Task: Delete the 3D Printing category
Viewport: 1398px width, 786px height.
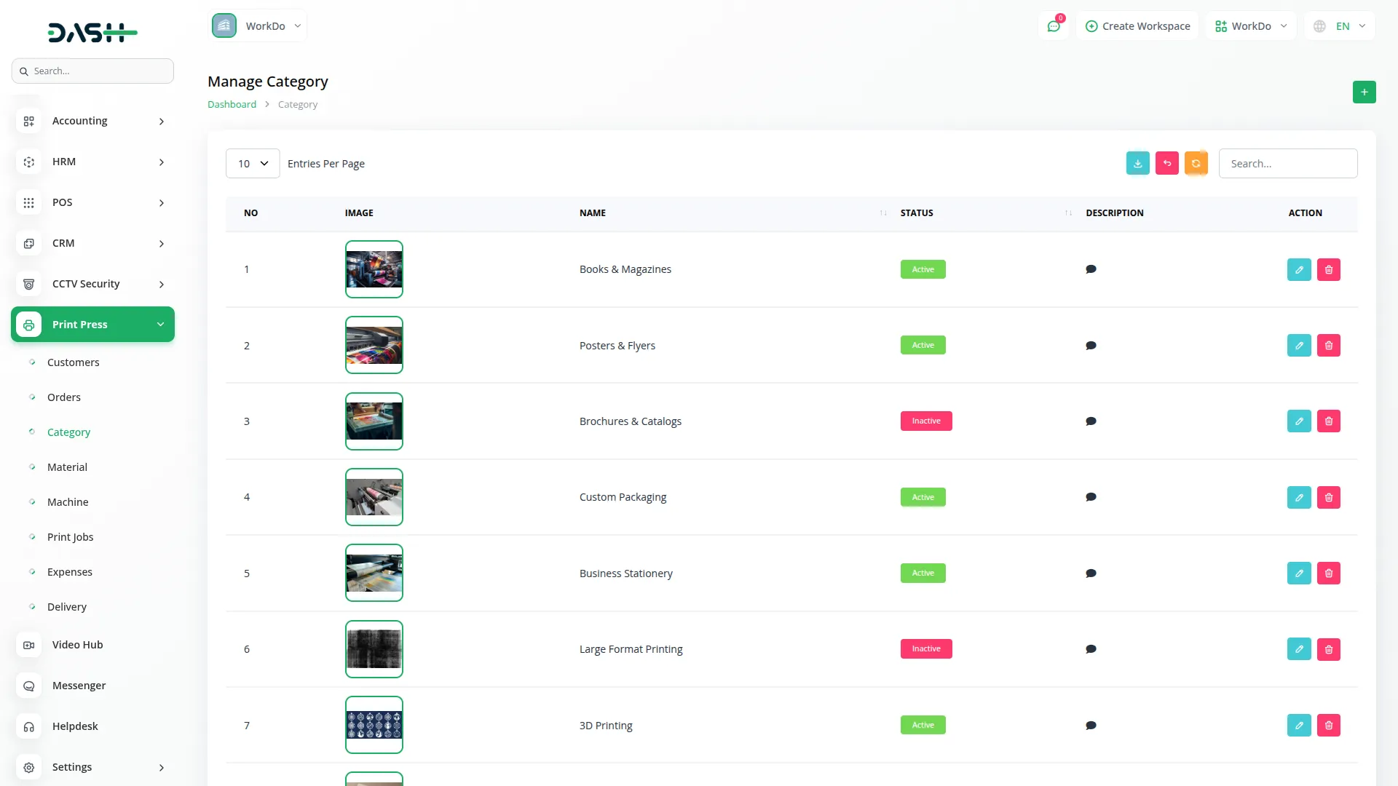Action: coord(1328,726)
